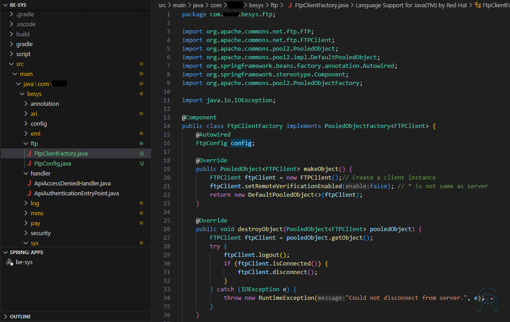Collapse the SPRING: APPS section
The height and width of the screenshot is (322, 510).
[x=5, y=252]
